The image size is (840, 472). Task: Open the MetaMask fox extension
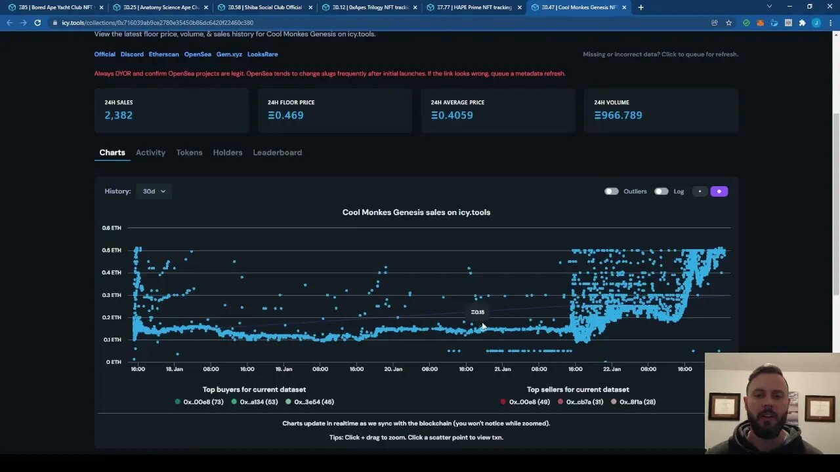pyautogui.click(x=760, y=23)
